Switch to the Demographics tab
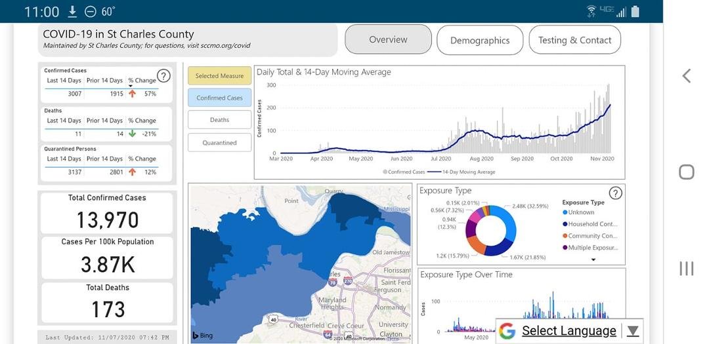Image resolution: width=709 pixels, height=344 pixels. [x=480, y=40]
